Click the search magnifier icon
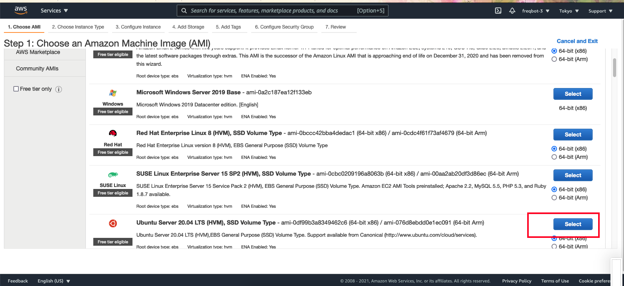 [184, 11]
